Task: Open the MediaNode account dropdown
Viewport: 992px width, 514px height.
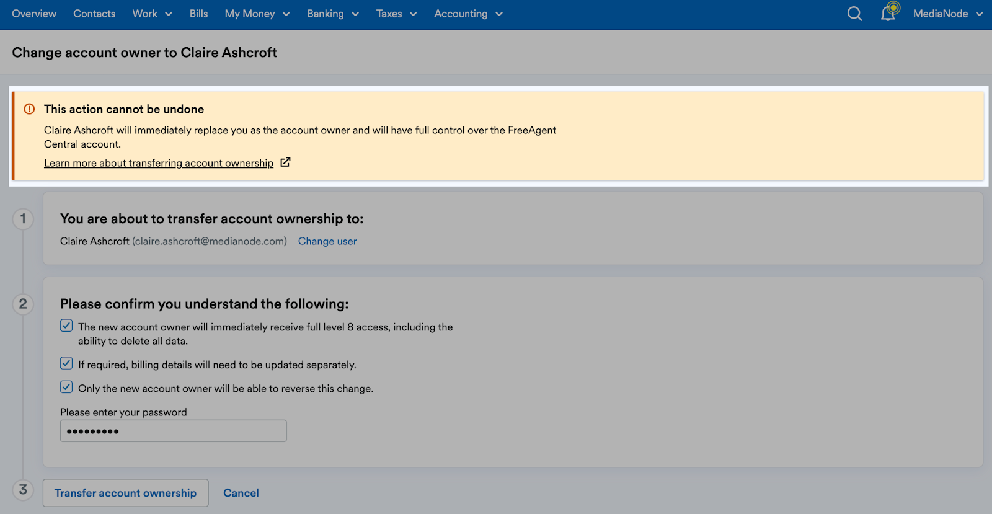Action: [947, 14]
